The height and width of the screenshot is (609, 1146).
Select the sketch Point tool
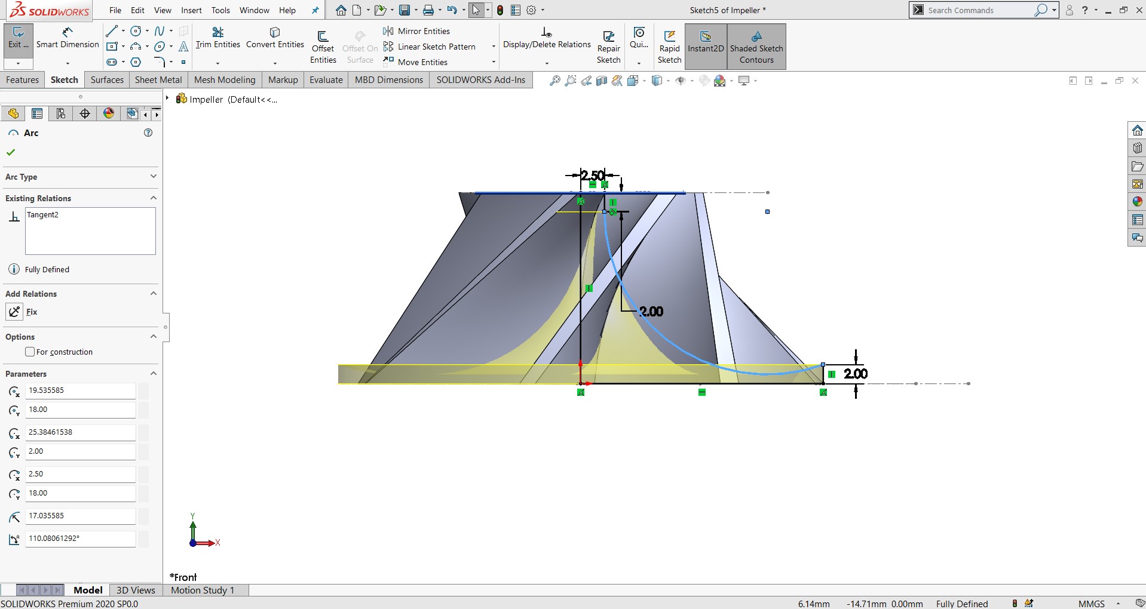tap(183, 61)
